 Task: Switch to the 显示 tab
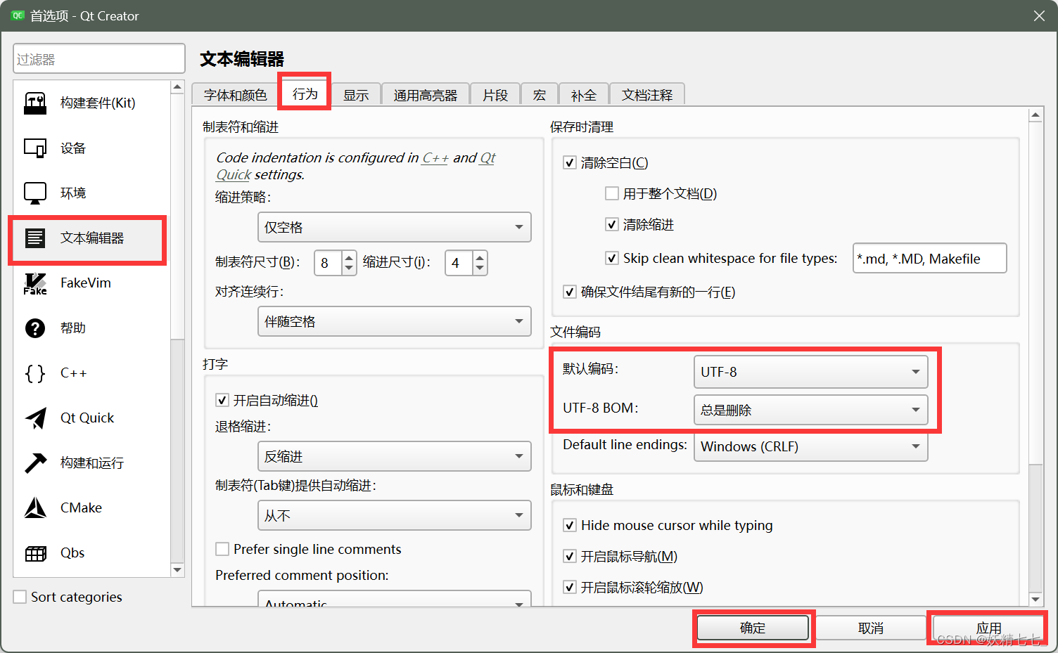point(356,95)
